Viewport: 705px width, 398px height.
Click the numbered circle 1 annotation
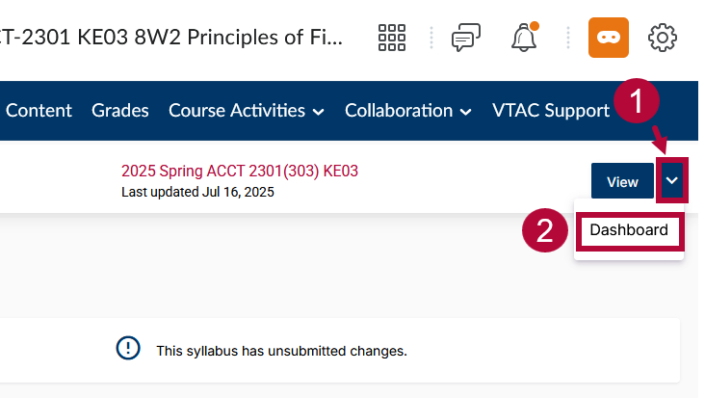pyautogui.click(x=638, y=101)
